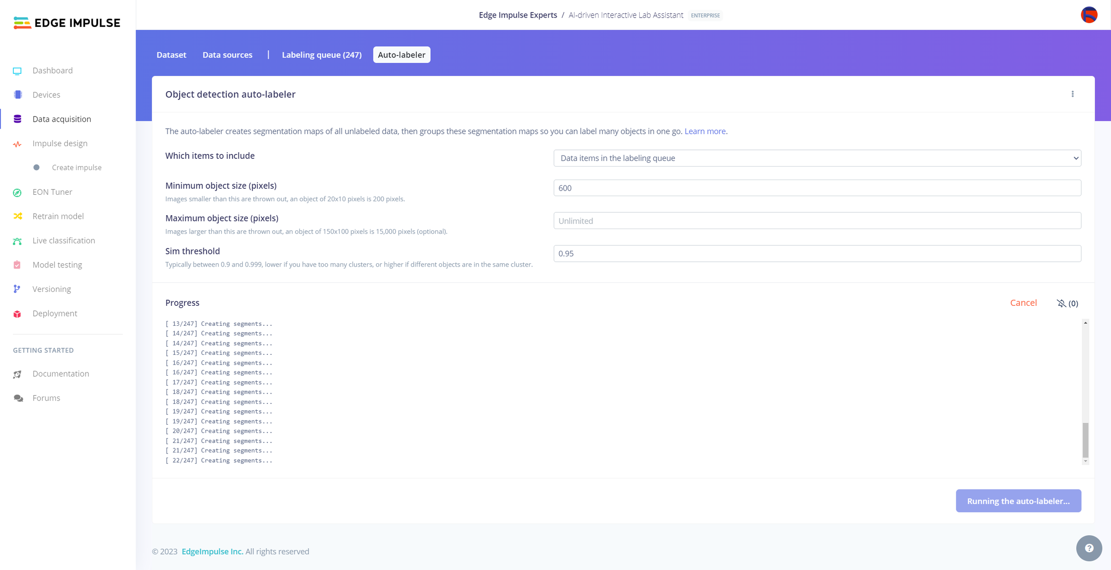The height and width of the screenshot is (570, 1111).
Task: Click the Model testing clipboard icon
Action: tap(17, 265)
